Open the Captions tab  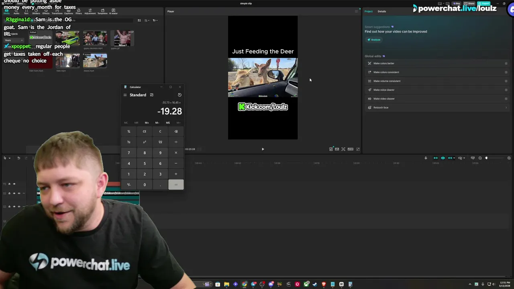69,12
